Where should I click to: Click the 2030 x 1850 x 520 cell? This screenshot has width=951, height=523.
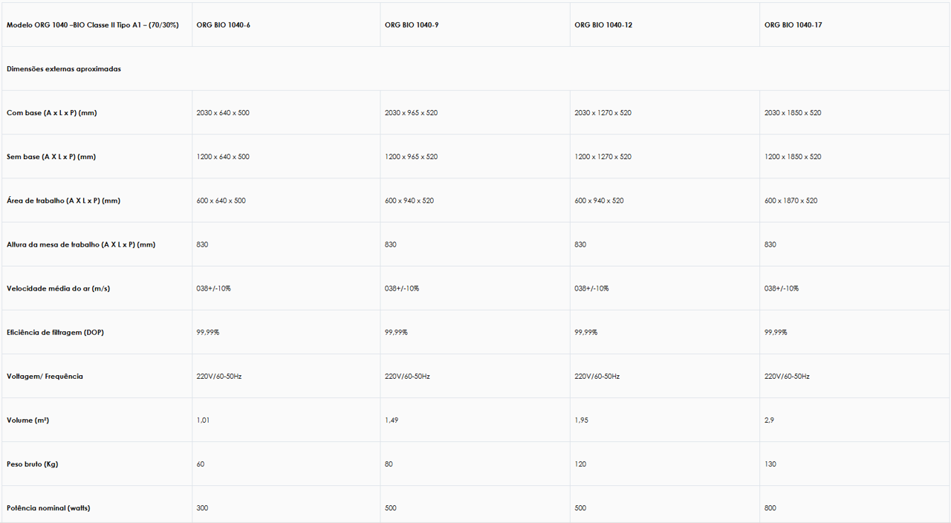[x=793, y=113]
